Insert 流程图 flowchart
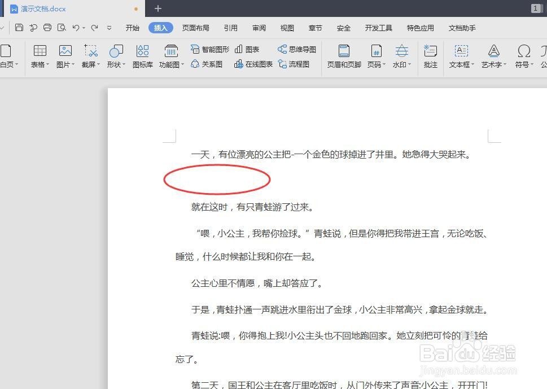 294,64
